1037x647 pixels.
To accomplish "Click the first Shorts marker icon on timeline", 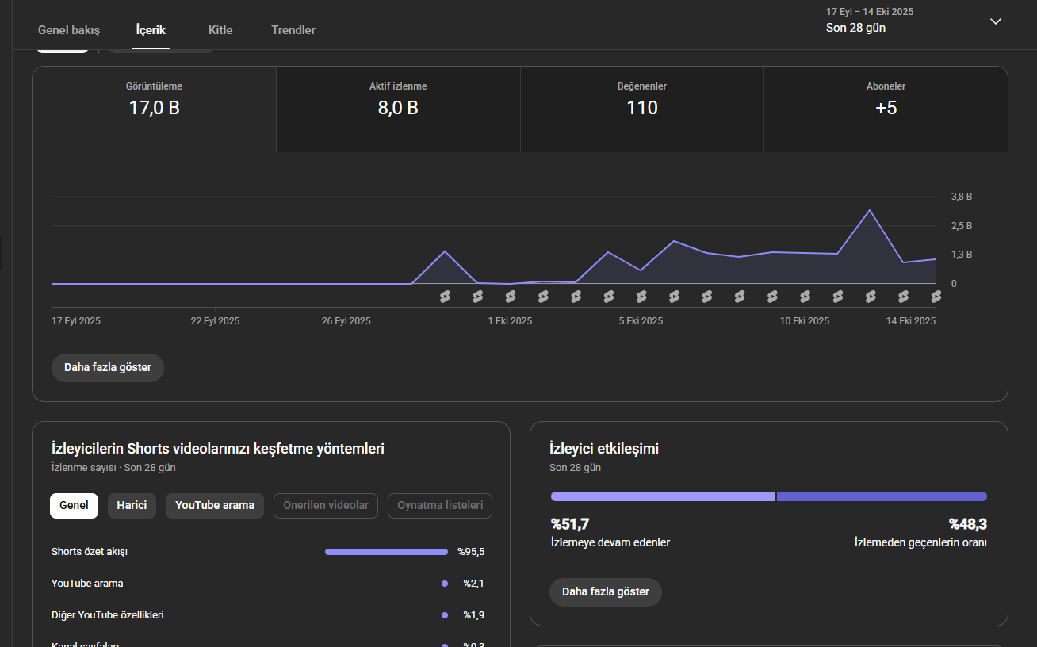I will click(445, 297).
